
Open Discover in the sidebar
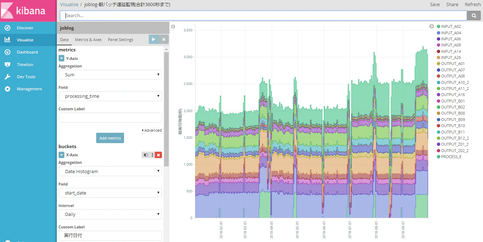pos(25,28)
